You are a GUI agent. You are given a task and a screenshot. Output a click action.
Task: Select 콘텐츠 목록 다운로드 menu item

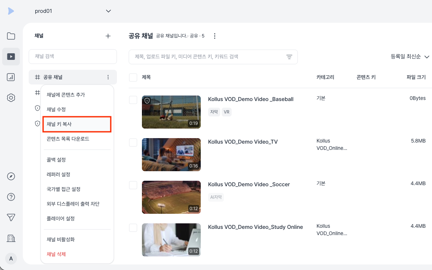tap(77, 139)
